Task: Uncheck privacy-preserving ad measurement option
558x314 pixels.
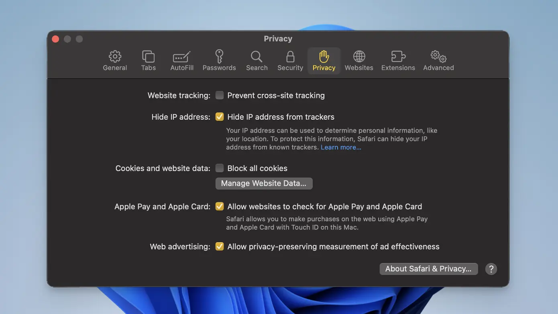Action: (x=220, y=247)
